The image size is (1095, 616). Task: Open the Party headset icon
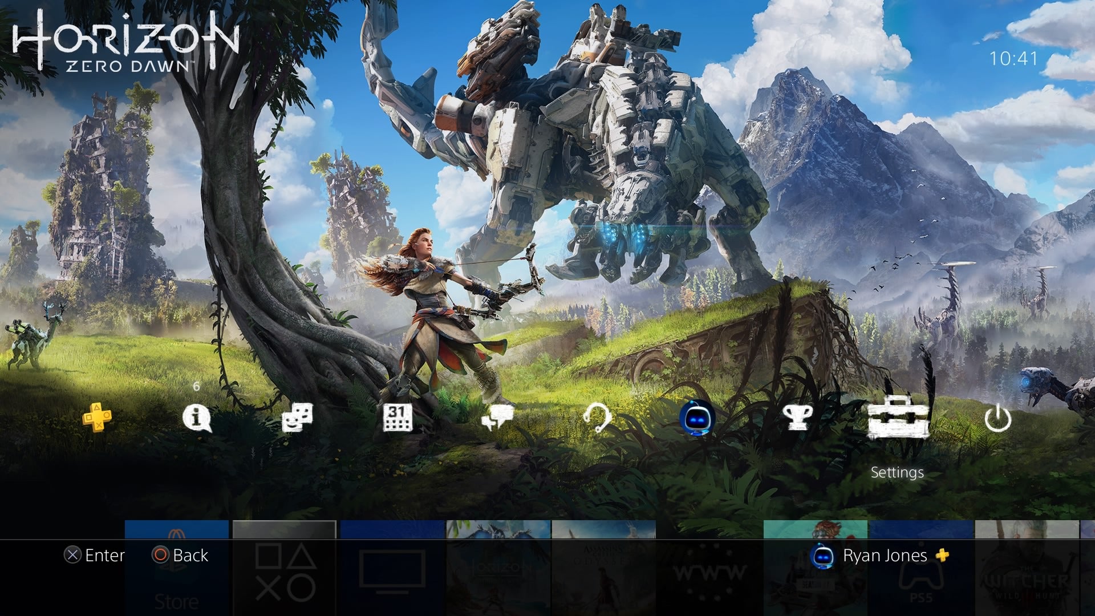coord(597,418)
